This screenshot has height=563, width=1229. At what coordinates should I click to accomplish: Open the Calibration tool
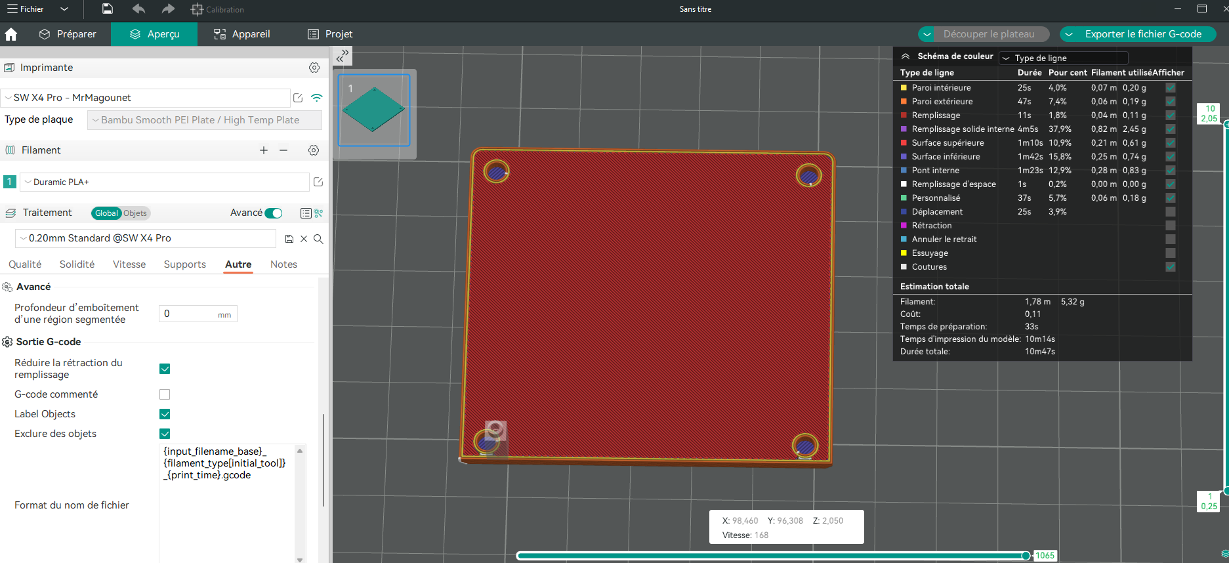217,9
